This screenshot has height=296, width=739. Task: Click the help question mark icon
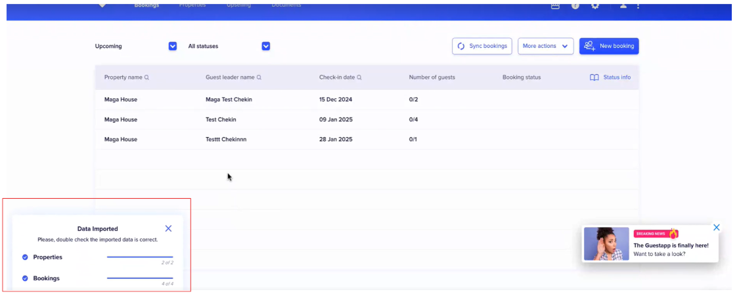(x=575, y=6)
